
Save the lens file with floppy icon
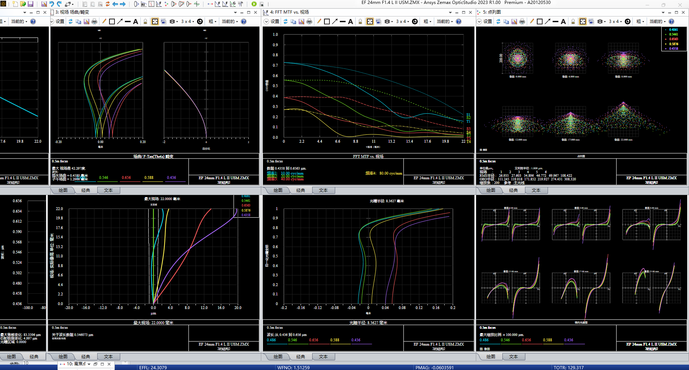[x=31, y=4]
